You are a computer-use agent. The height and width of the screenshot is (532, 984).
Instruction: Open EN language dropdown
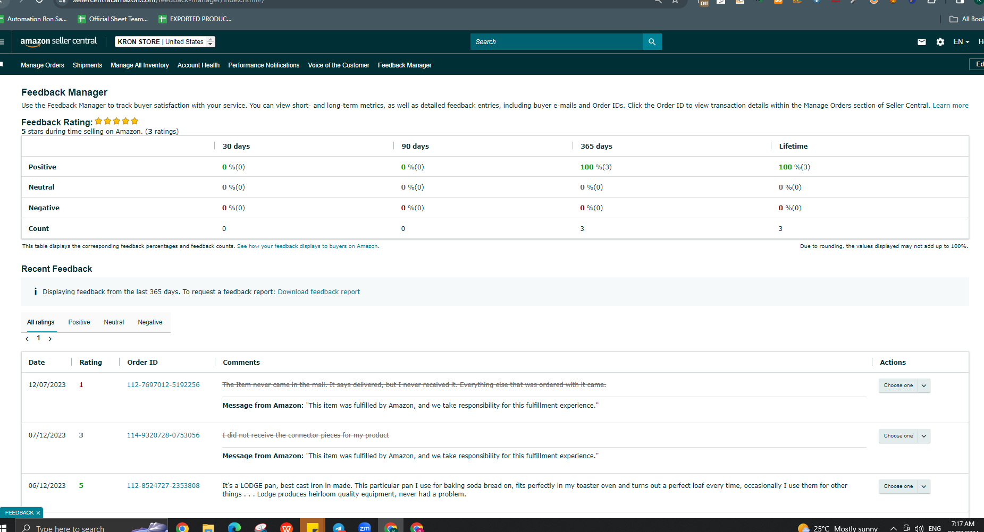coord(961,42)
